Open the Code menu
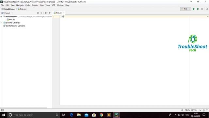The width and height of the screenshot is (209, 118). [x=27, y=5]
